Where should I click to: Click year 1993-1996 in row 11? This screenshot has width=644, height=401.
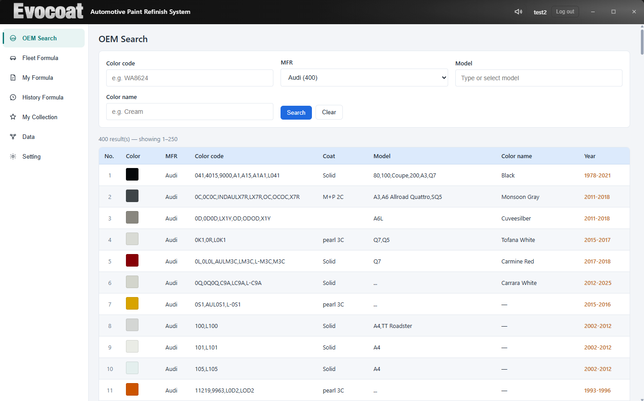point(597,391)
